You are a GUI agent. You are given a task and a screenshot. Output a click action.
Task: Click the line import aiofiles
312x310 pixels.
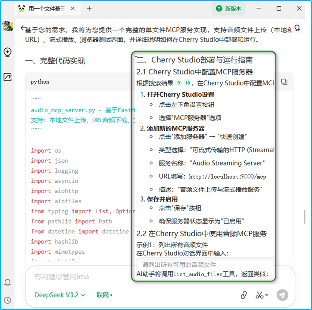pos(56,201)
